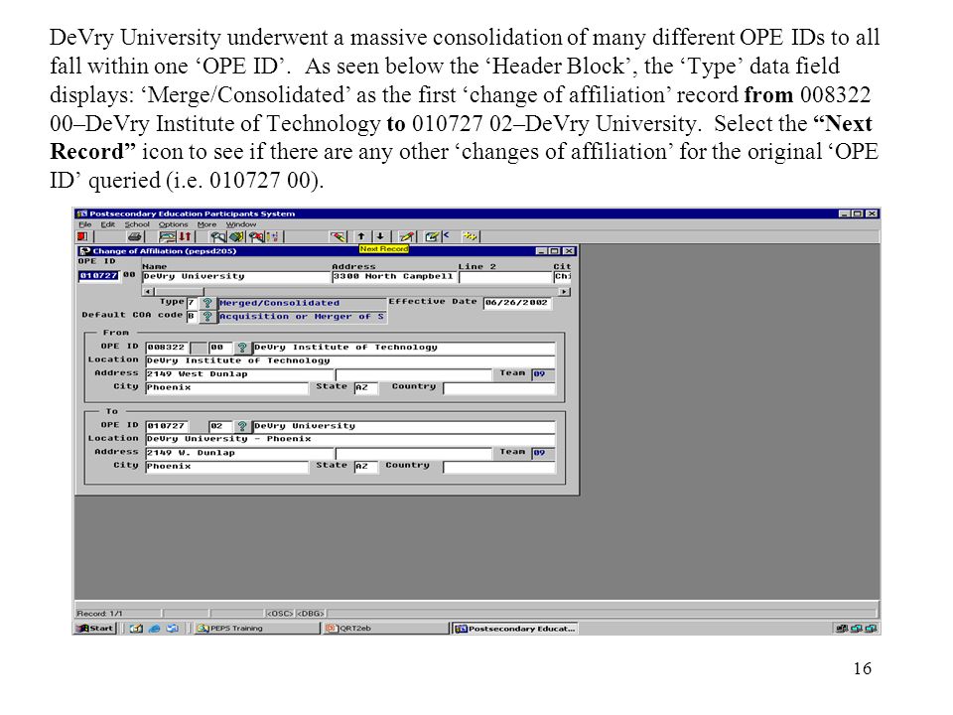Open the To OPE ID lookup button
This screenshot has height=715, width=953.
pos(242,426)
